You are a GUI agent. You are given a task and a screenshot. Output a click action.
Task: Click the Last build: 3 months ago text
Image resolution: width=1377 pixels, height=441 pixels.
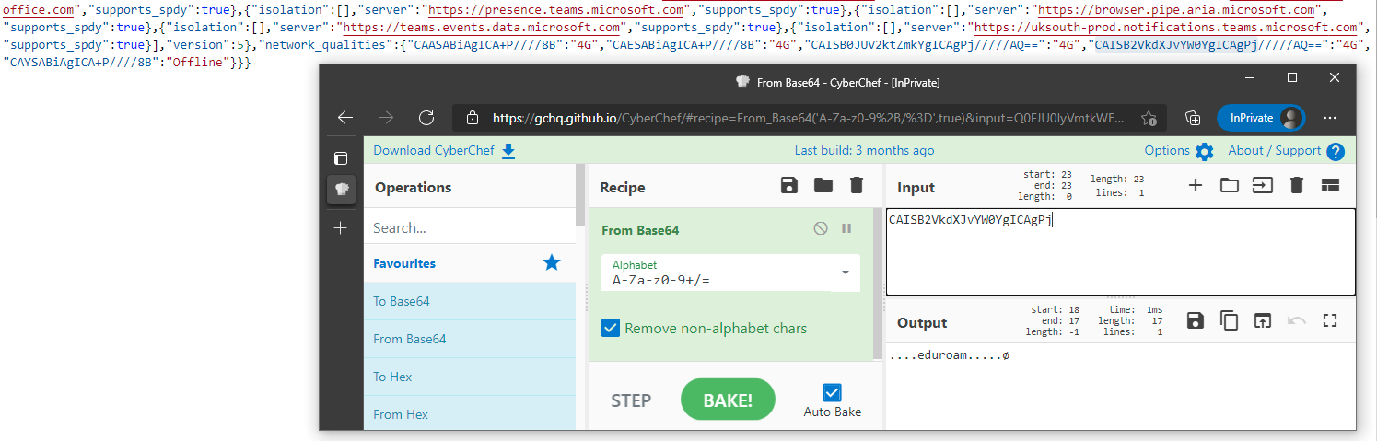tap(864, 151)
